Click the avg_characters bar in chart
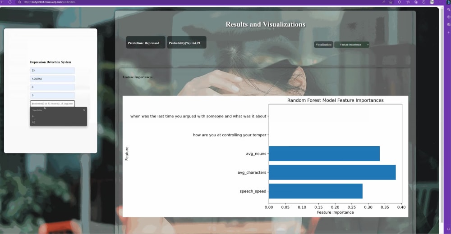 pos(332,172)
